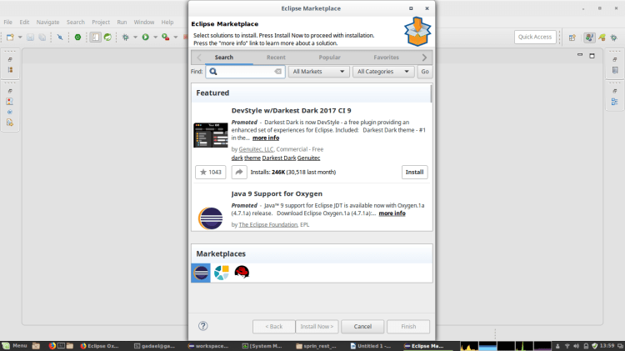Select the Spring perspective leaf icon
Screen dimensions: 625x351
point(602,37)
